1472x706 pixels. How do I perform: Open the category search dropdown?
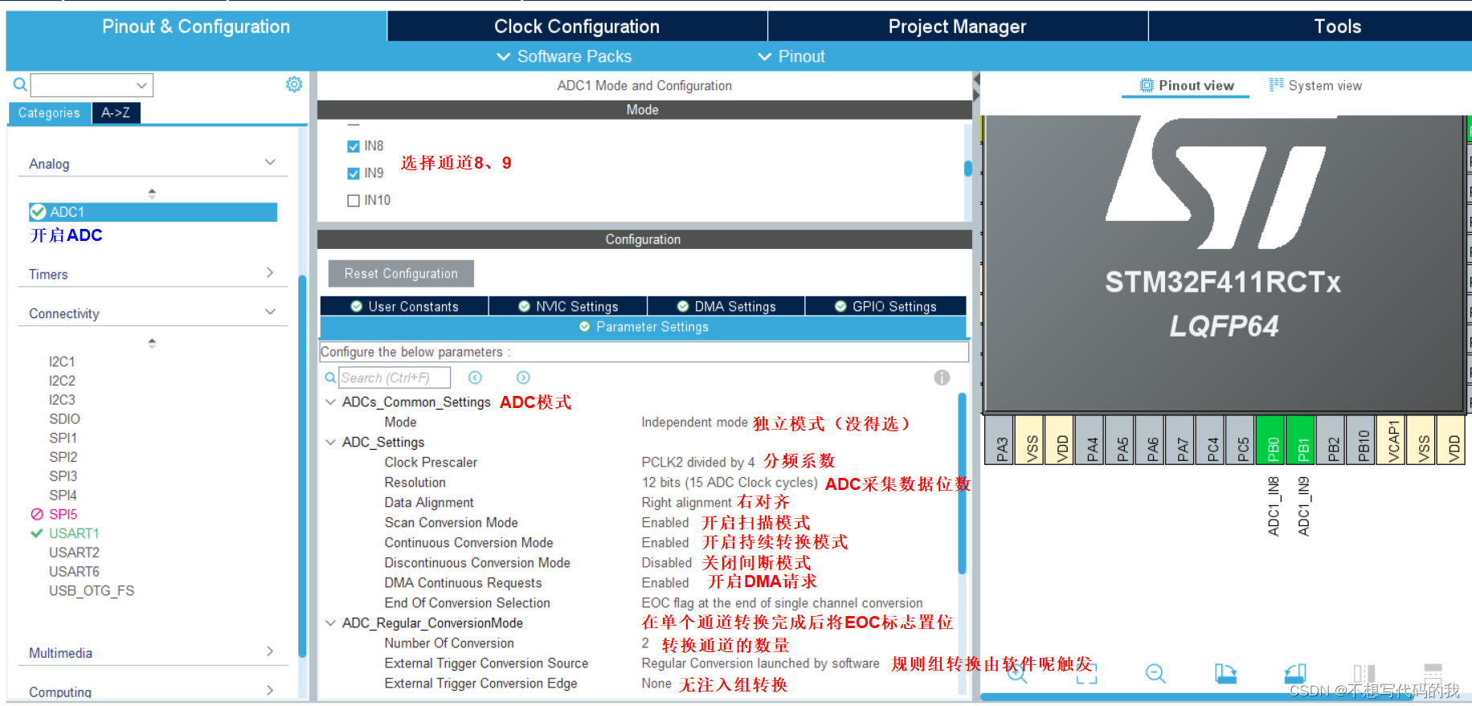pyautogui.click(x=141, y=85)
